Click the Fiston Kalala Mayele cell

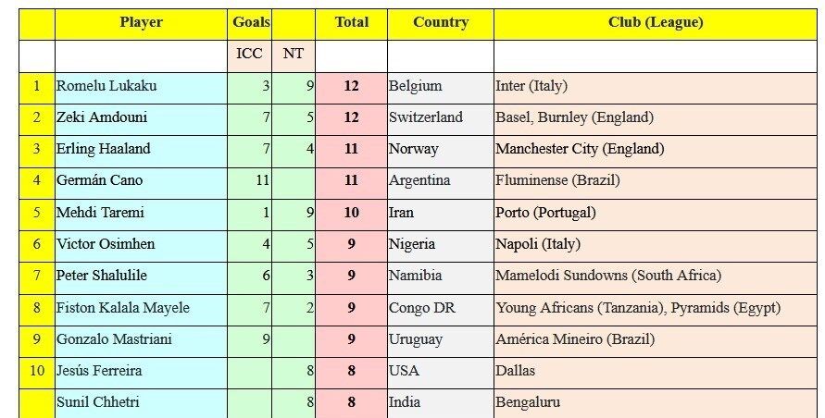coord(141,308)
